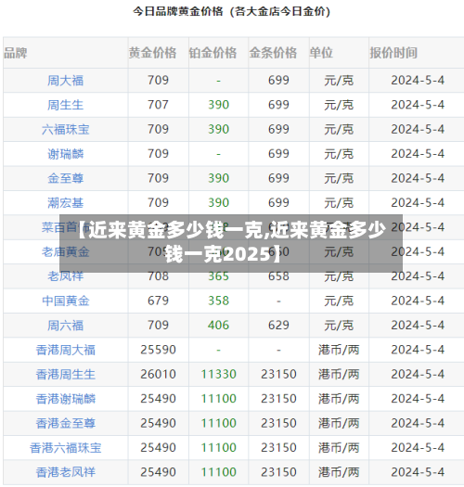Viewport: 464px width, 487px height.
Task: Select gold bar price 658 for 老凤祥
Action: (278, 276)
